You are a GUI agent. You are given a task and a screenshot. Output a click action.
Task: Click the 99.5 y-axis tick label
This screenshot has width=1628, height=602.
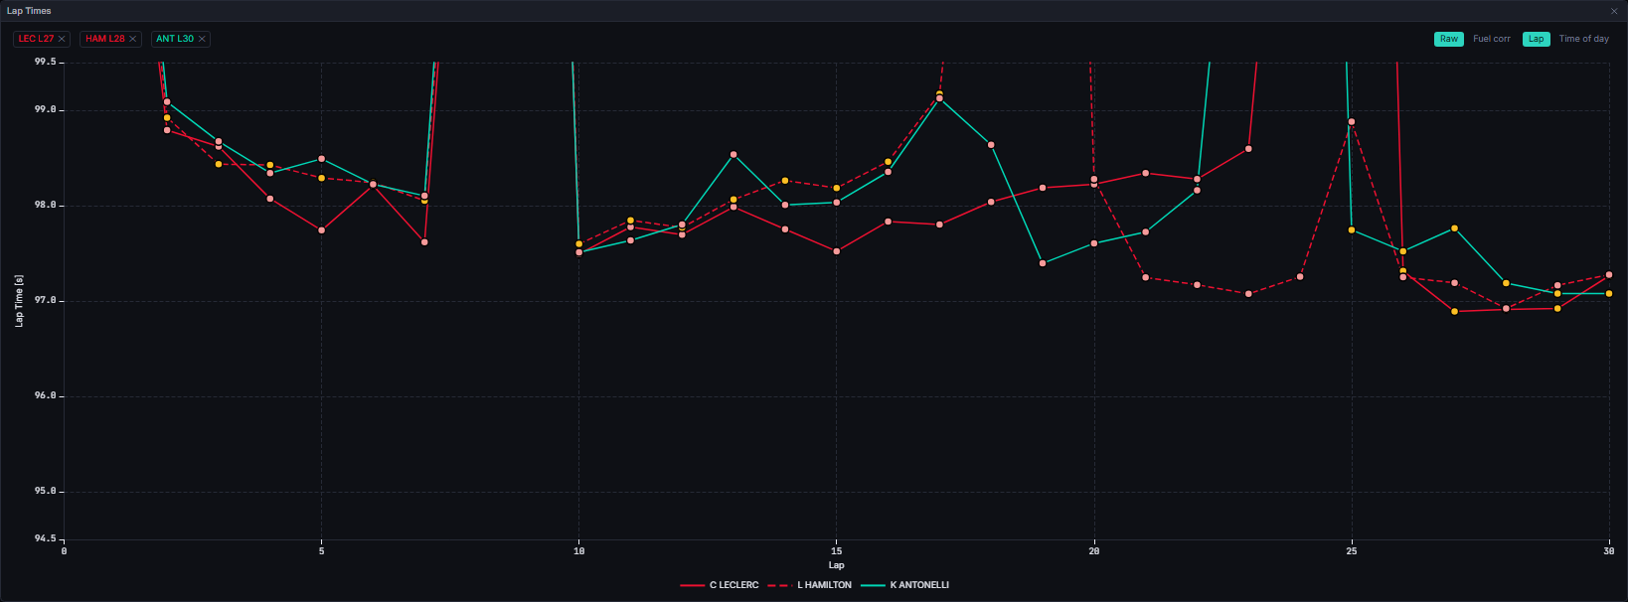coord(45,62)
